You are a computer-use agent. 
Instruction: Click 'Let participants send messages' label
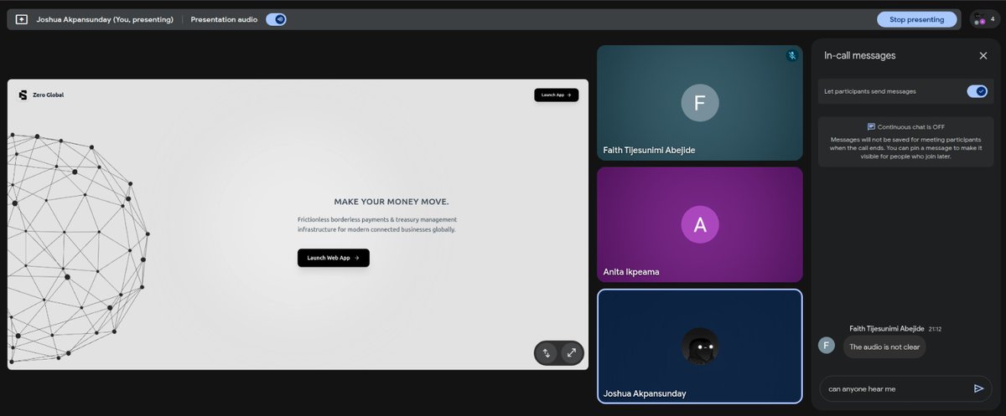(870, 91)
